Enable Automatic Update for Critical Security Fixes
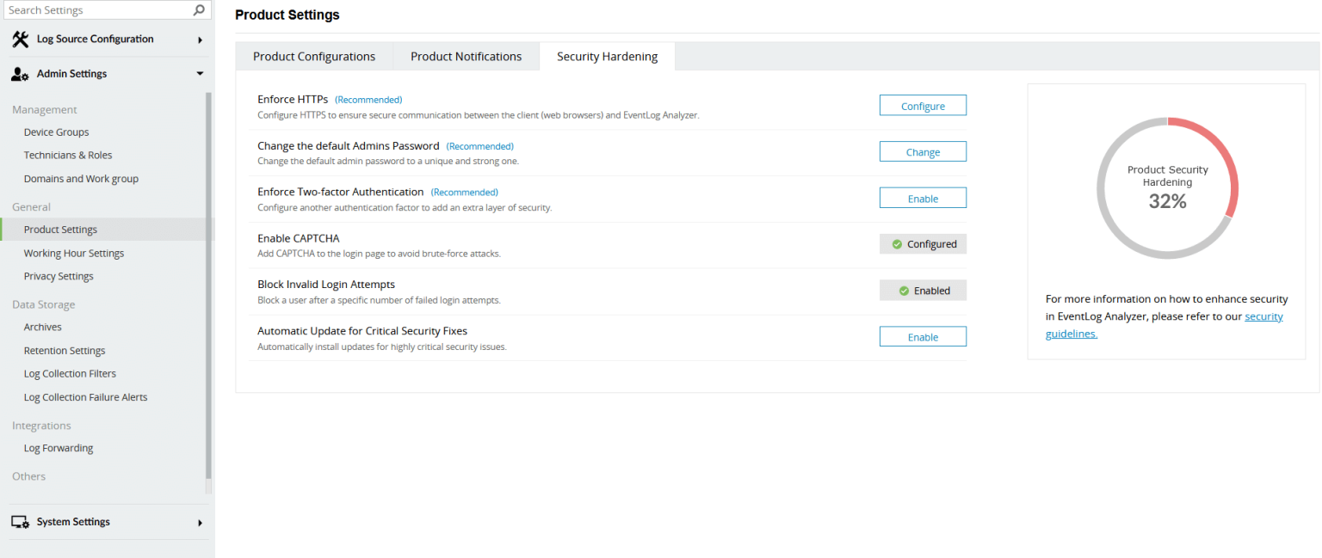The image size is (1322, 558). click(x=923, y=337)
